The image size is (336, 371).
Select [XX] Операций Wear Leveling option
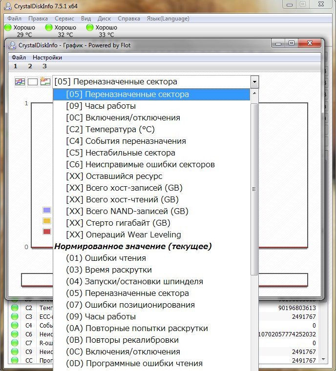click(x=152, y=234)
